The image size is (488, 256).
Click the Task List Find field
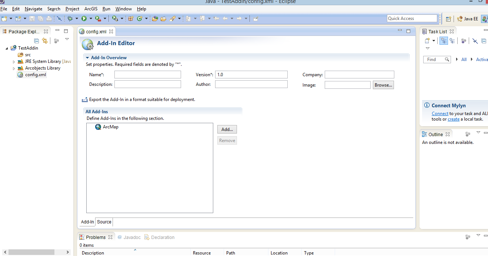tap(437, 59)
